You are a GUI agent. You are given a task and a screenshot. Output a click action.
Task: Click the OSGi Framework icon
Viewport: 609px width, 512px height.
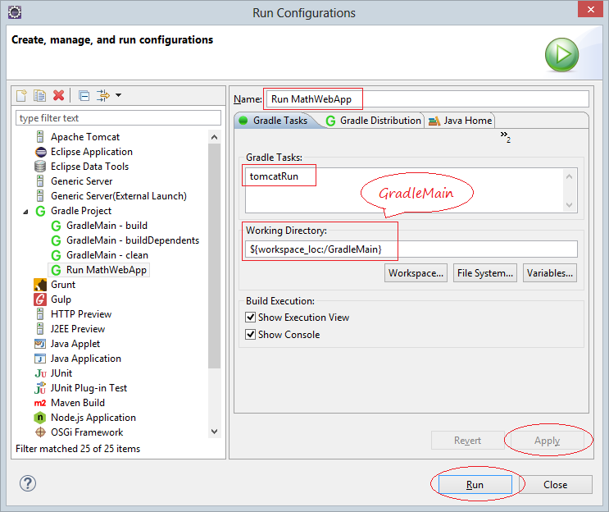(x=40, y=432)
